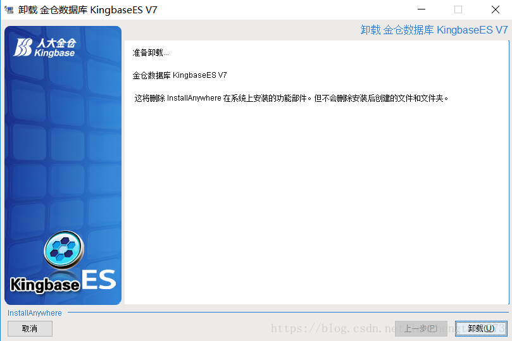Screen dimensions: 512x341
Task: Click the honeycomb KingbaseES emblem icon
Action: tap(64, 250)
